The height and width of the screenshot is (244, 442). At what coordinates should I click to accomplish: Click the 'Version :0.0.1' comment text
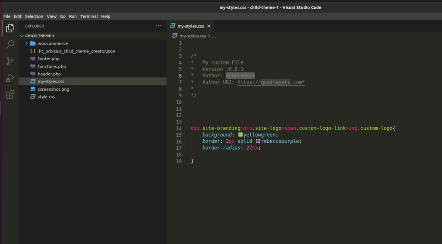(223, 69)
